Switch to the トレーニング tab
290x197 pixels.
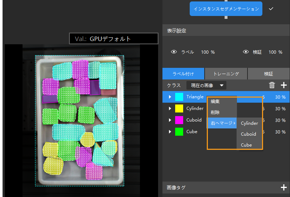pos(226,74)
